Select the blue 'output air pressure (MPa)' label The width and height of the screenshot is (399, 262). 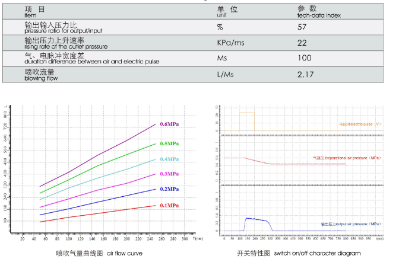[350, 225]
